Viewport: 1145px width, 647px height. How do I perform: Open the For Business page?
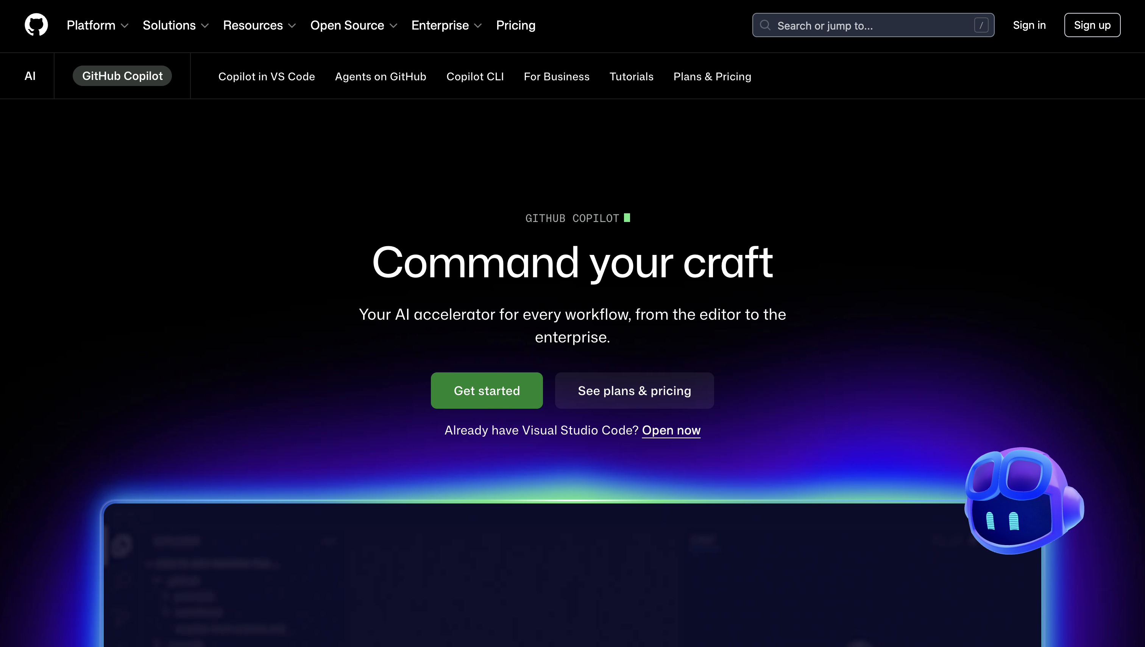(x=557, y=77)
